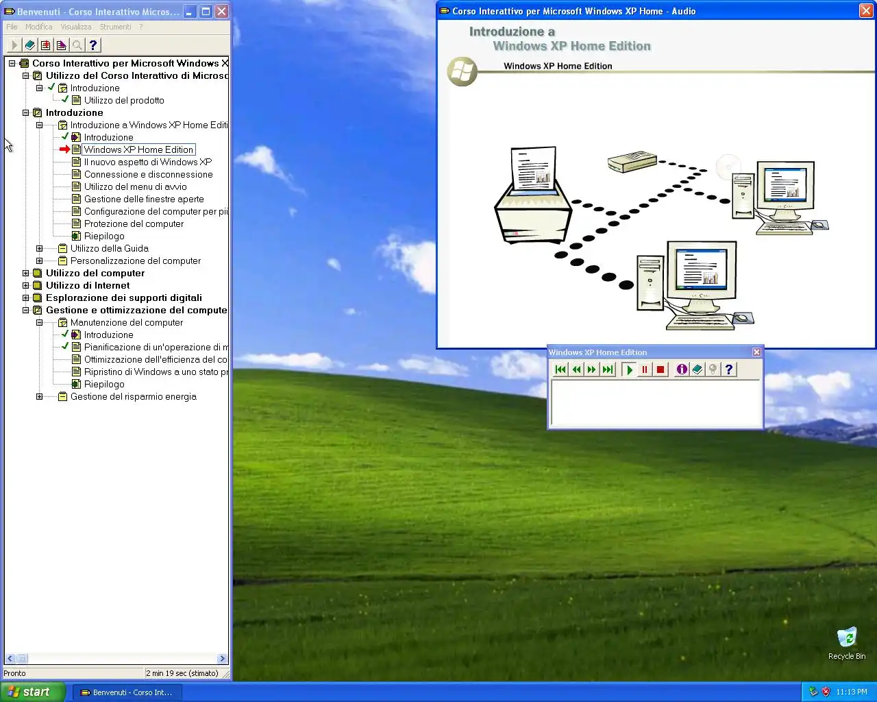Click the magnifying glass search icon in toolbar

(77, 45)
